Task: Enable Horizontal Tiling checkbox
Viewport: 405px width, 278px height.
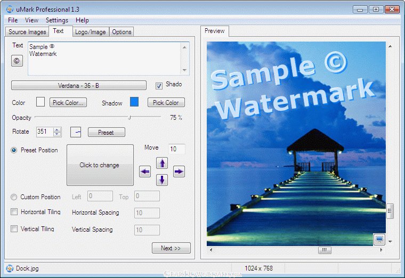Action: [x=14, y=212]
